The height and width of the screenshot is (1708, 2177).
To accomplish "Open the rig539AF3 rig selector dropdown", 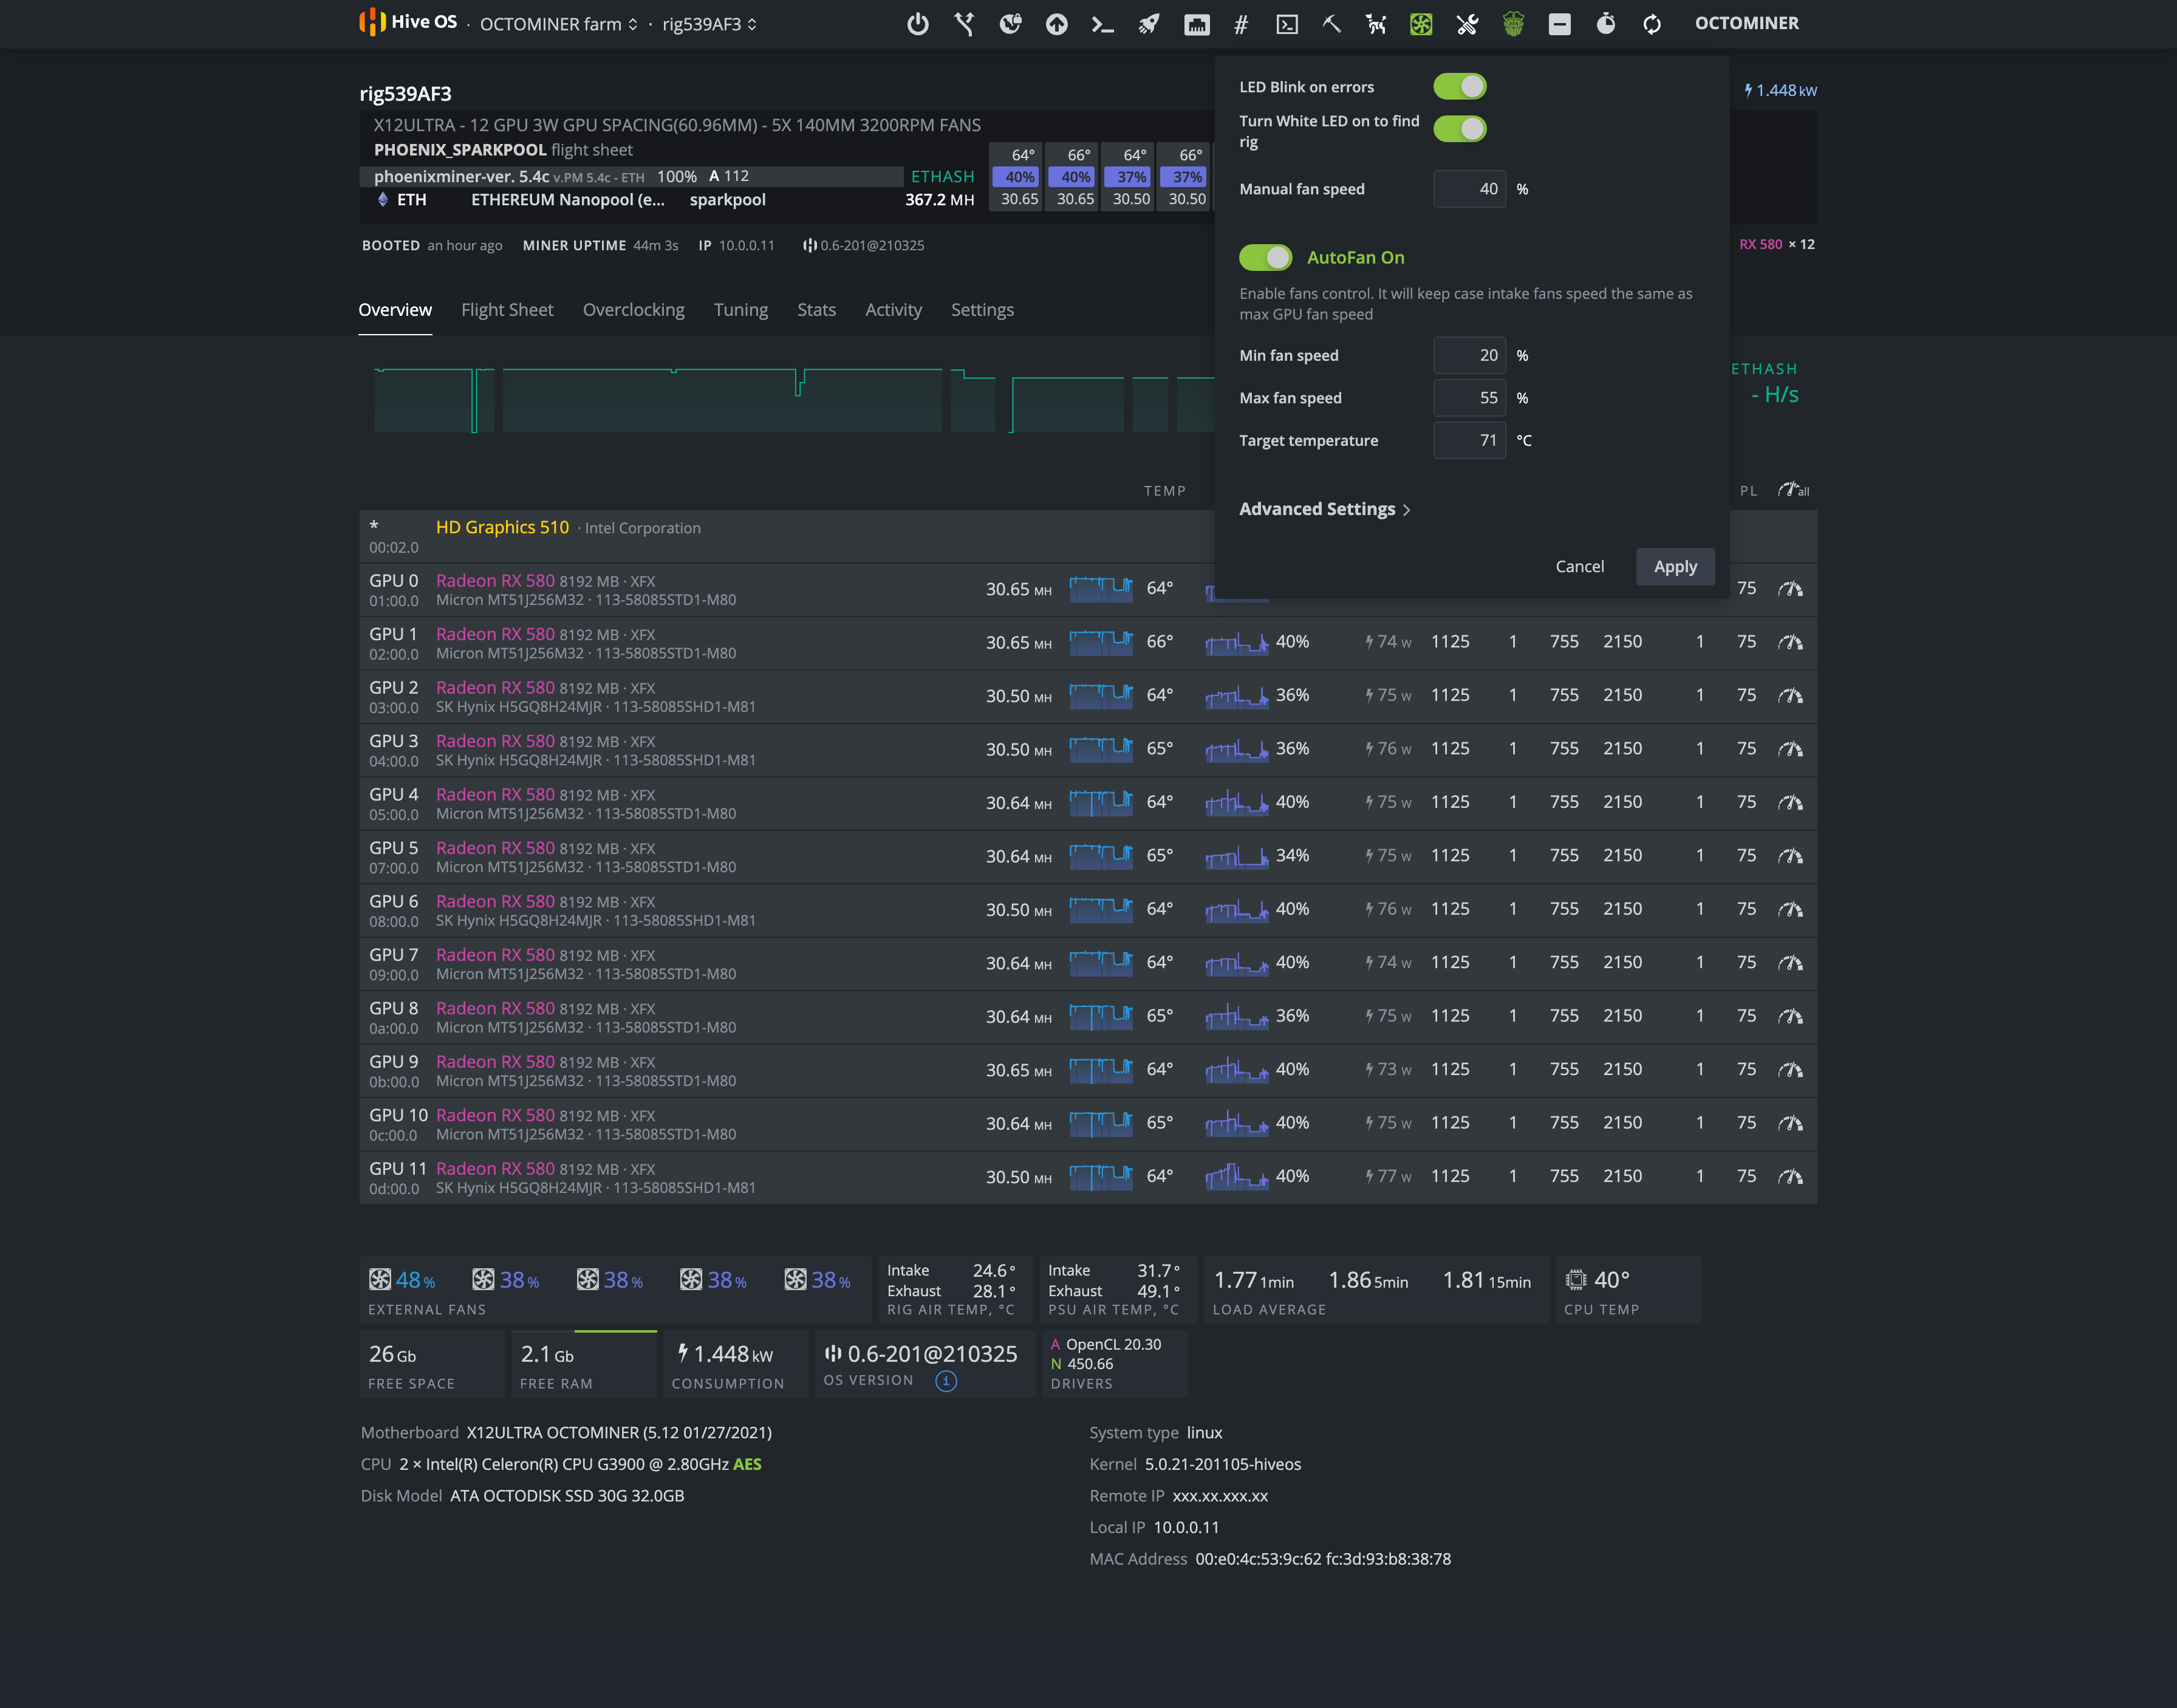I will click(709, 24).
